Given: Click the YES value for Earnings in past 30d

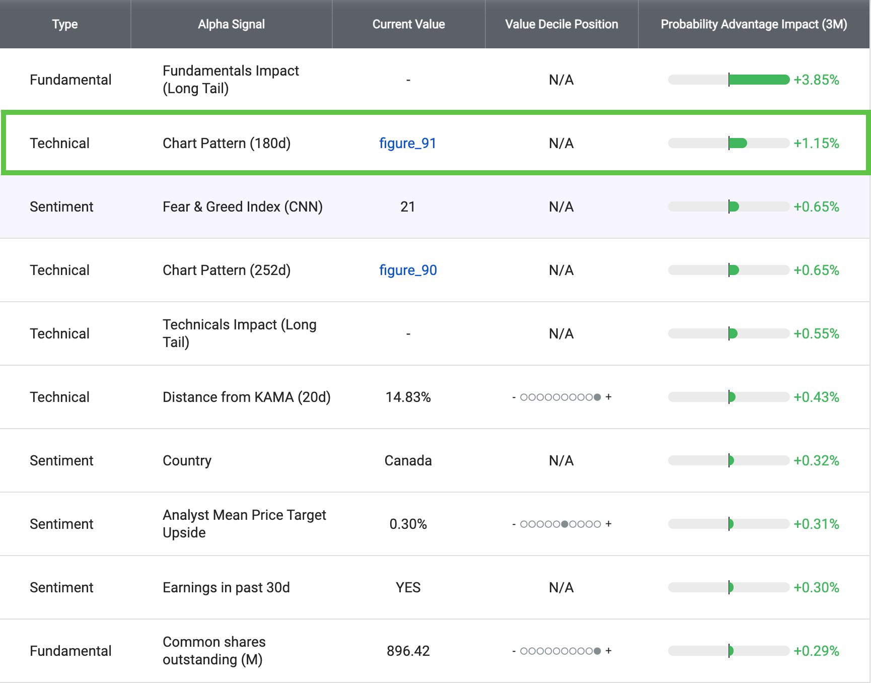Looking at the screenshot, I should (408, 587).
